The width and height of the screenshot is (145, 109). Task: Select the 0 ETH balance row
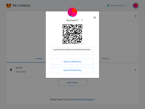pyautogui.click(x=72, y=70)
